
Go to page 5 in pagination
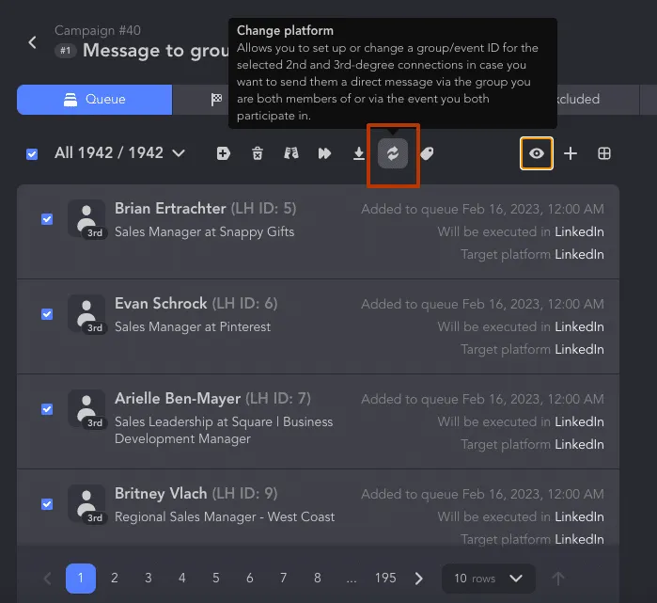click(216, 579)
